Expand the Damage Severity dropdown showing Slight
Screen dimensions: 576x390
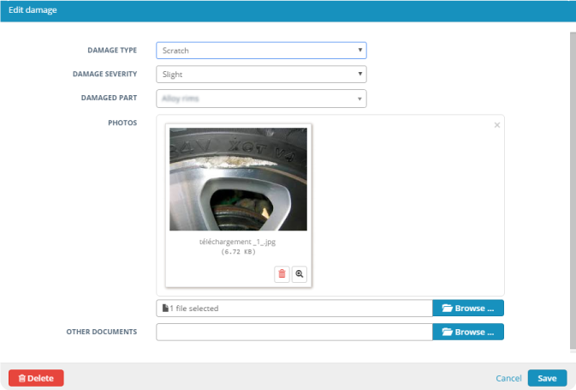point(261,75)
